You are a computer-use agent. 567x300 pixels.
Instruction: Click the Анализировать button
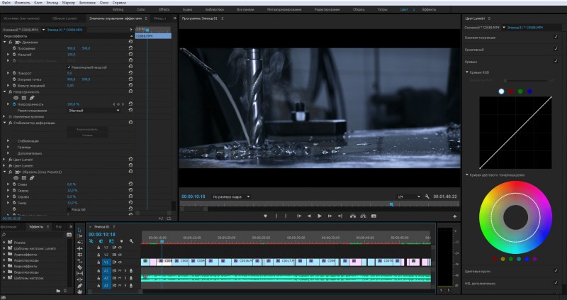coord(86,129)
